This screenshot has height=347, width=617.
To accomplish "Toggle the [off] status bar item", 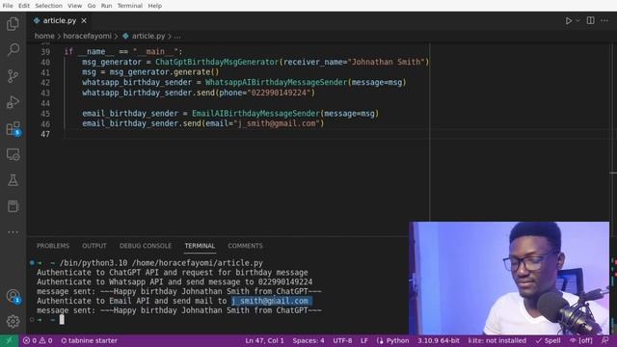I will pyautogui.click(x=580, y=340).
